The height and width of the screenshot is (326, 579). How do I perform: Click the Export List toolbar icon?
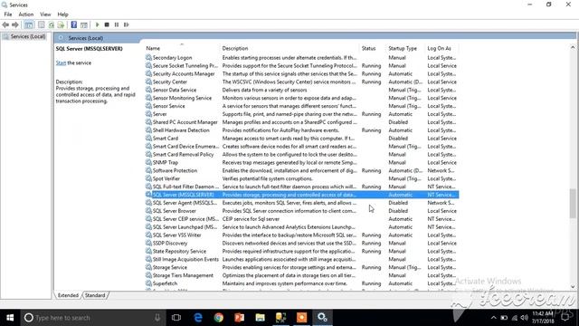[61, 24]
